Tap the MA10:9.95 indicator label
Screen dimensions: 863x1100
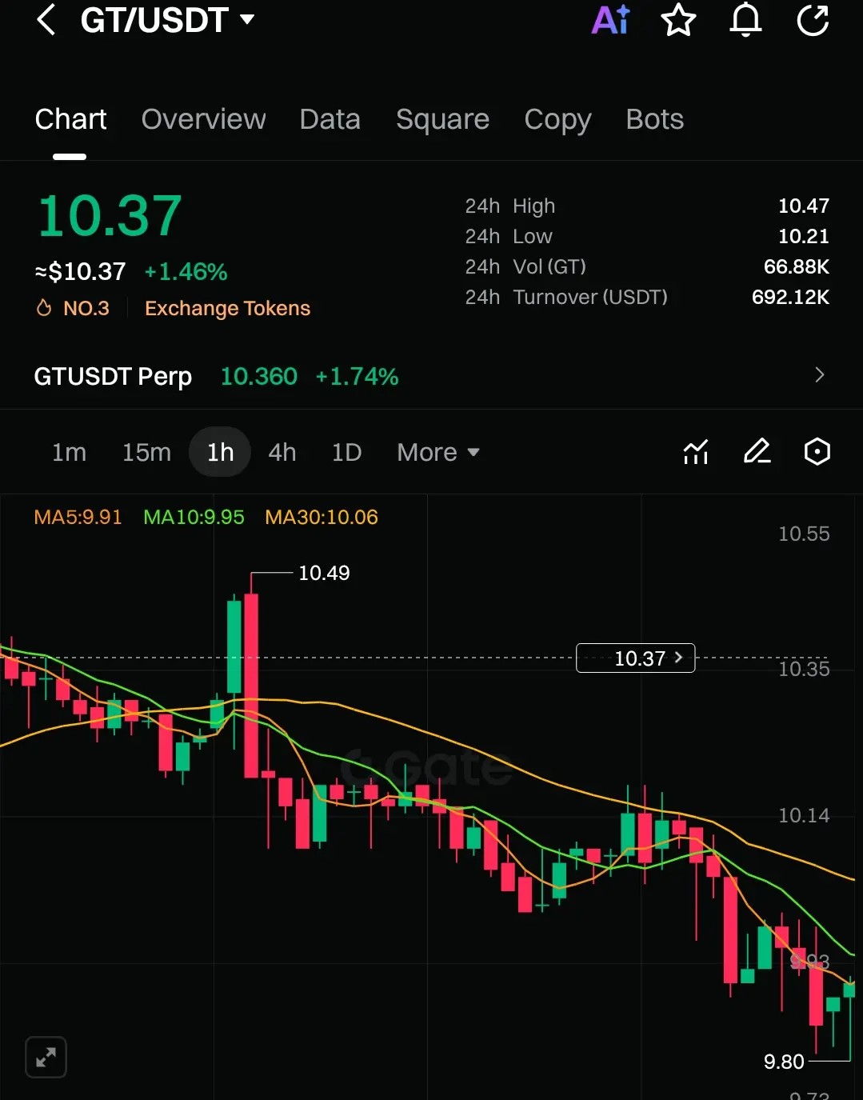click(194, 517)
